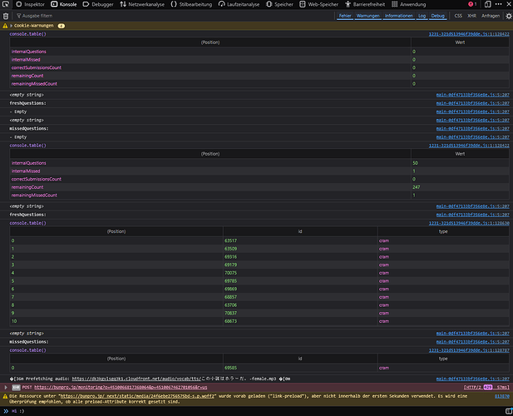Open console settings gear

point(508,16)
